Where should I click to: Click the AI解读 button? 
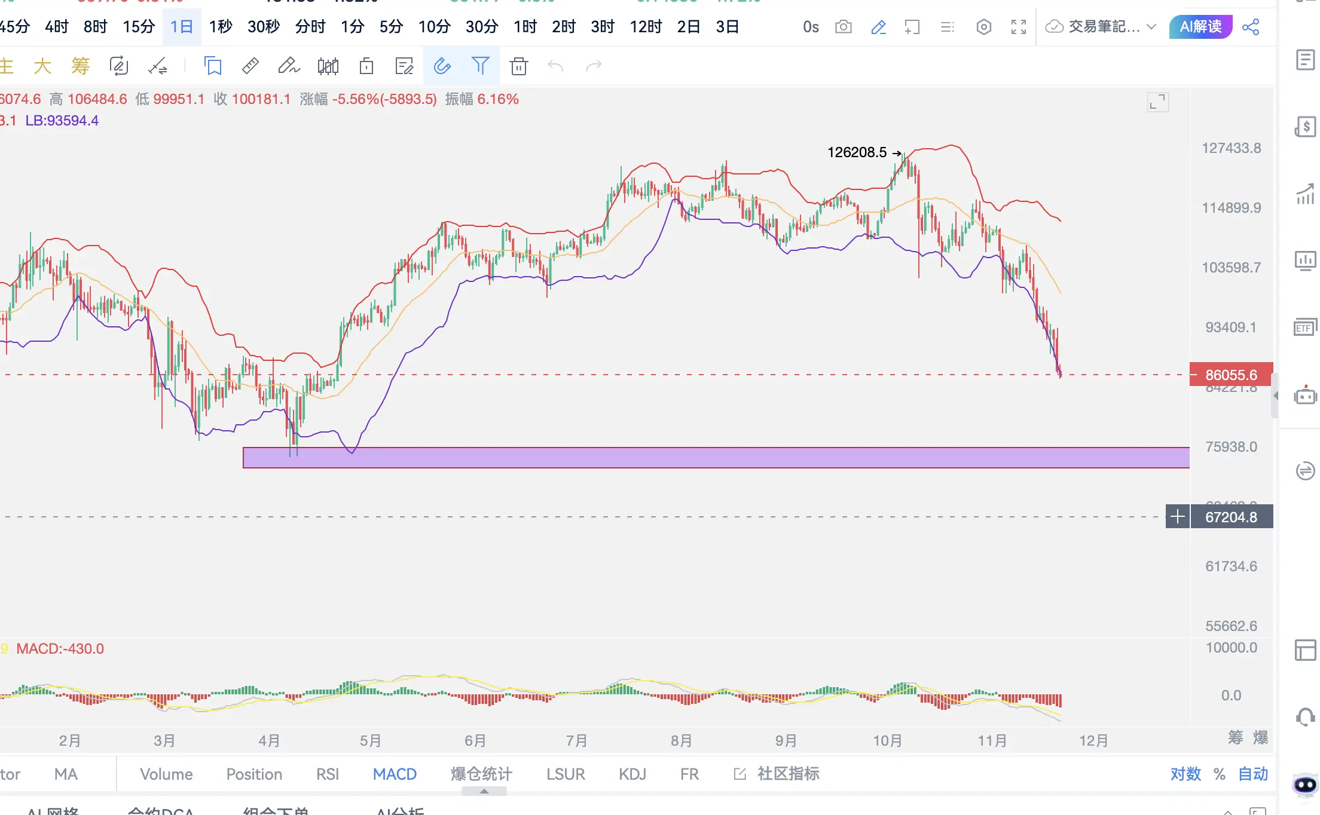1200,27
